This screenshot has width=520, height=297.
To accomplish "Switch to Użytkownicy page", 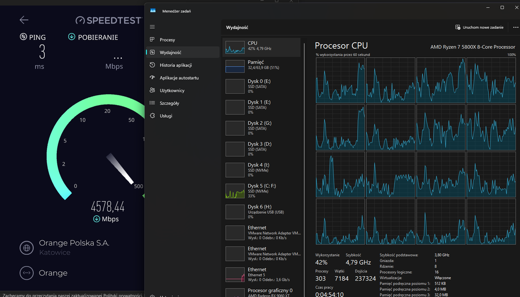I will point(183,90).
